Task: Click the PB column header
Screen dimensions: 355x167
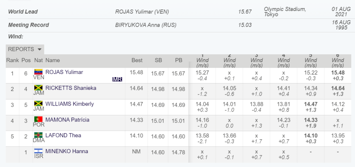Action: coord(179,60)
